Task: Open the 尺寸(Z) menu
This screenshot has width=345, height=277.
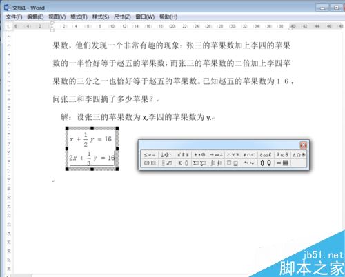Action: click(122, 17)
